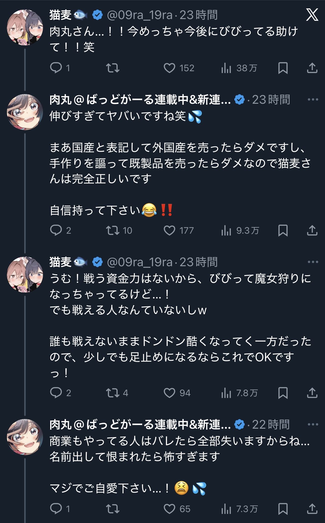View analytics showing 7.8万 views
The image size is (325, 523).
click(226, 393)
